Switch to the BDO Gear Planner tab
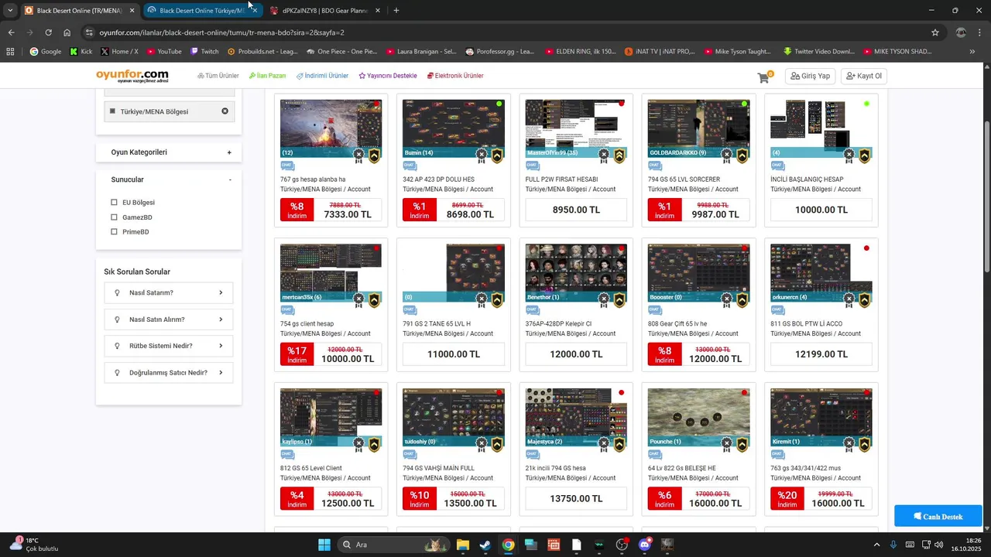Viewport: 991px width, 557px height. (x=325, y=11)
